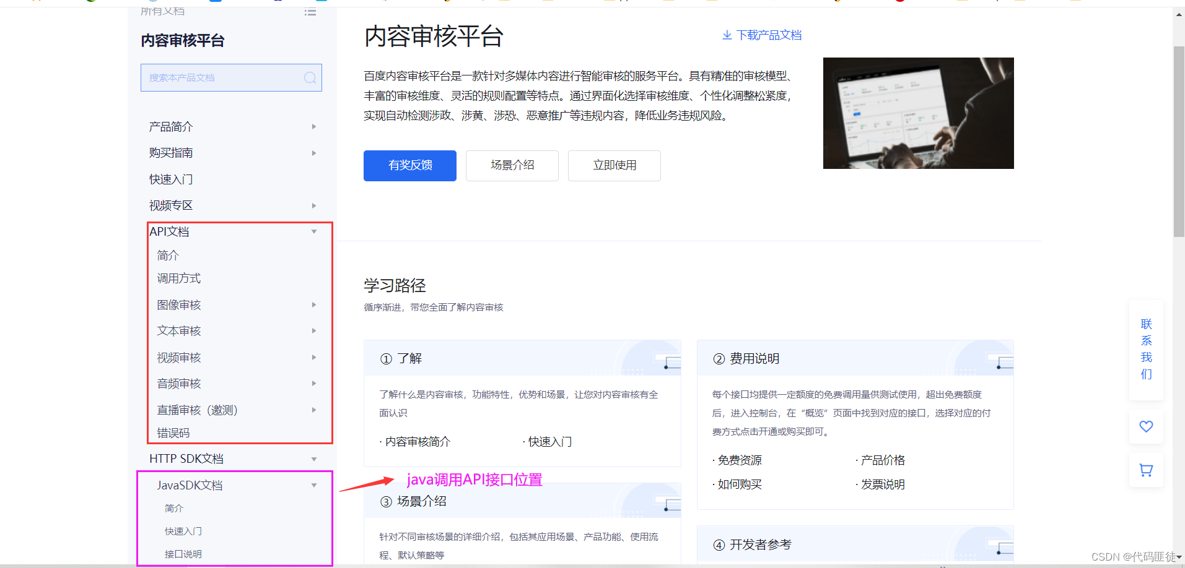Expand the 直播审核 (邀测) submenu arrow
1185x568 pixels.
coord(314,410)
